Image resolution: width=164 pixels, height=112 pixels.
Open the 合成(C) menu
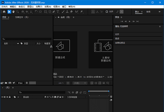pos(22,7)
